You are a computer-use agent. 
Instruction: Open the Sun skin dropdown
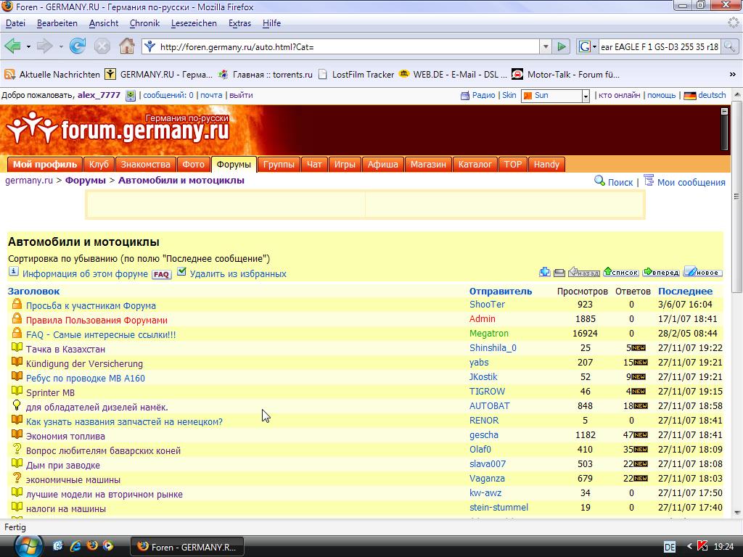click(585, 96)
